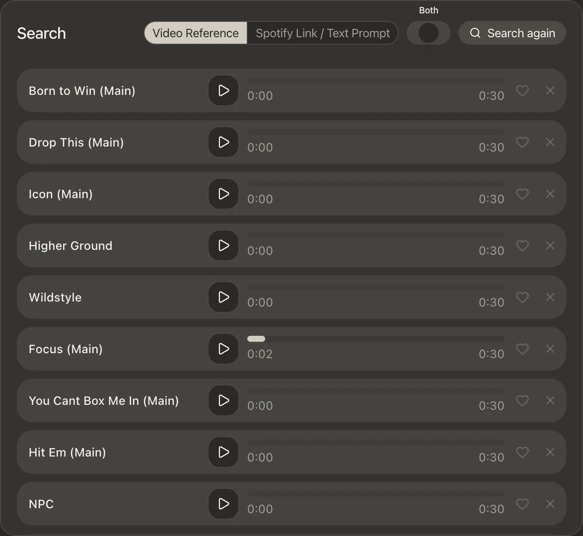Dismiss You Cant Box Me In (Main)
583x536 pixels.
pos(550,400)
